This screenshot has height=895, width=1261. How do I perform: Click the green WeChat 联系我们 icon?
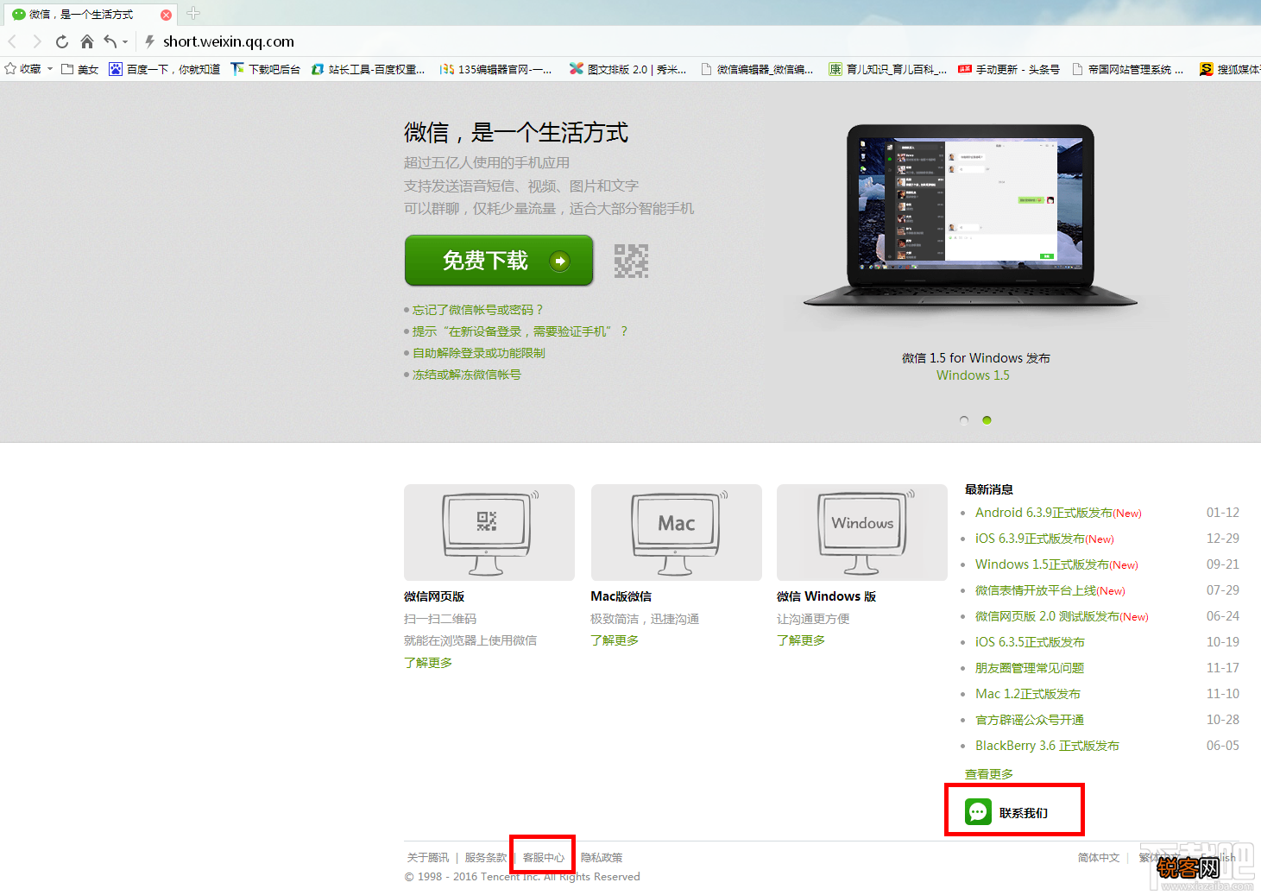pos(978,812)
